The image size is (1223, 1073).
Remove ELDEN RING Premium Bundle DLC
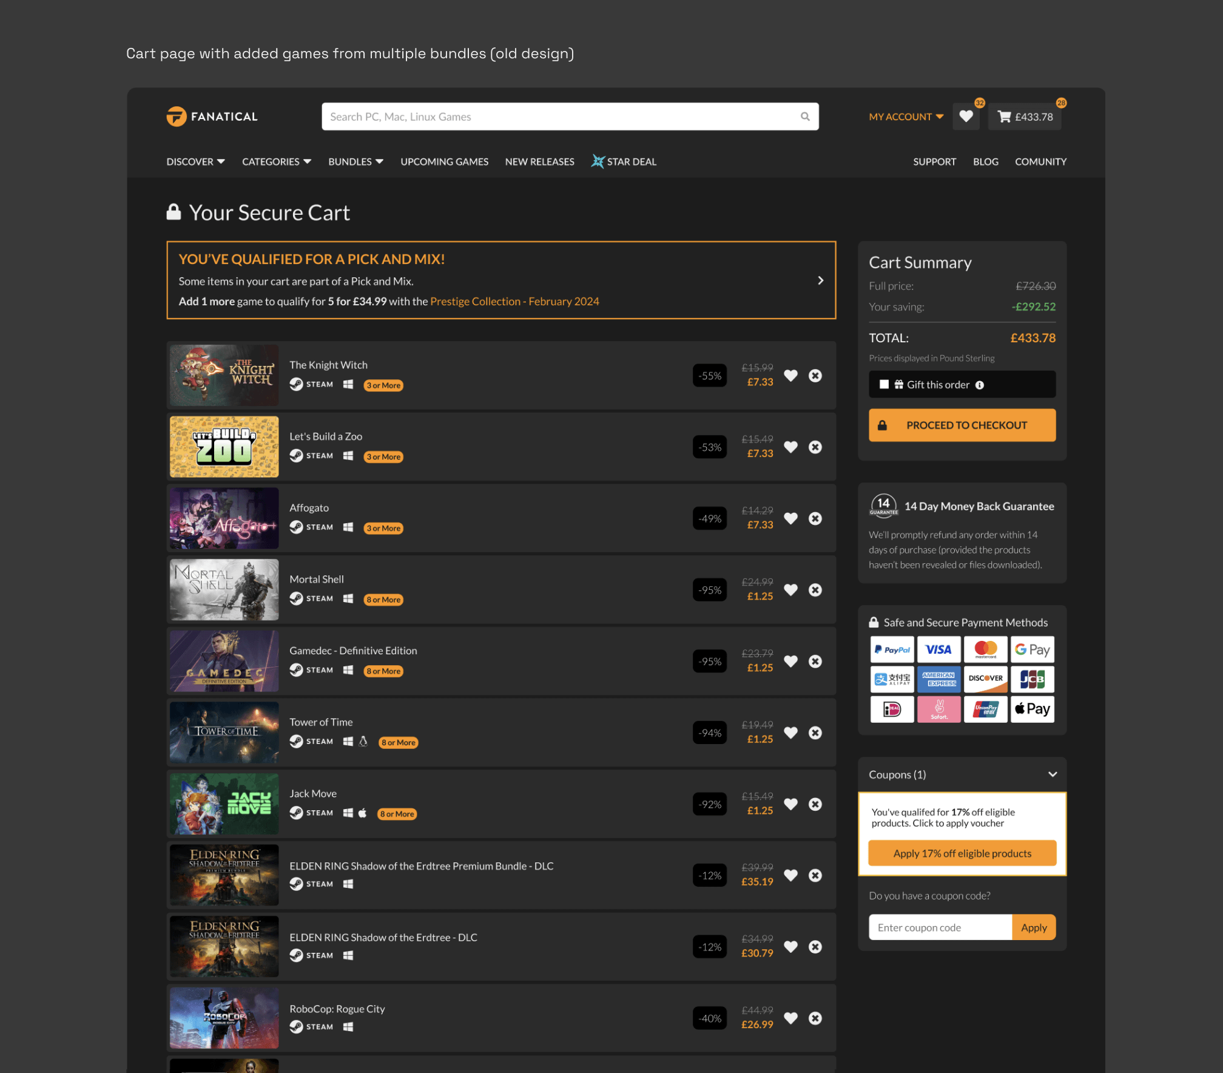coord(815,875)
